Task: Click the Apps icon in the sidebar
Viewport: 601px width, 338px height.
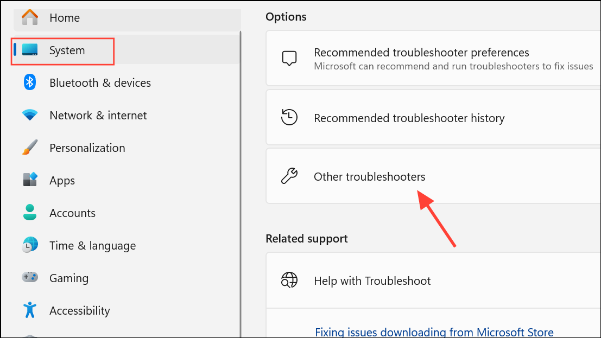Action: pos(29,180)
